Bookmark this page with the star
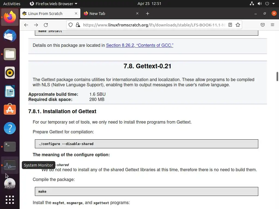The image size is (279, 209). 238,25
